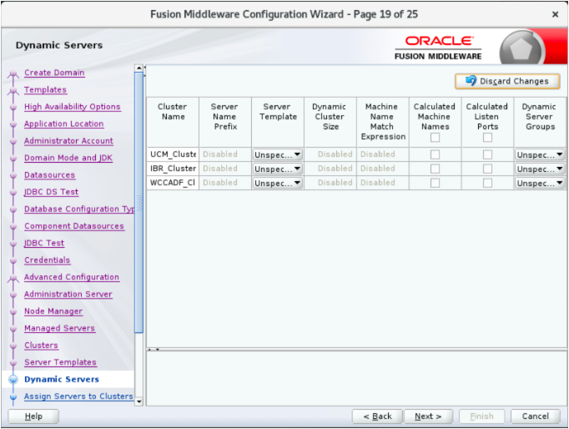Open Application Location step
Image resolution: width=569 pixels, height=429 pixels.
coord(64,124)
